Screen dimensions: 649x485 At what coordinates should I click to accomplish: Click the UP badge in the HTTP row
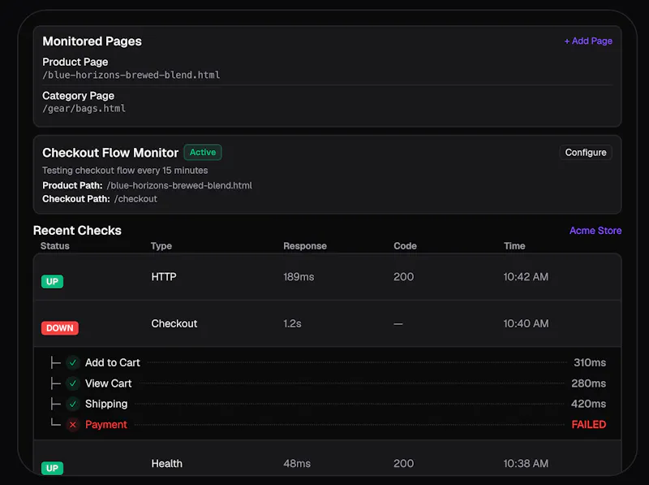[52, 281]
